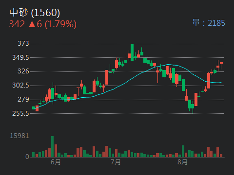Click the 349.5 price axis label
The image size is (234, 175).
tap(20, 57)
